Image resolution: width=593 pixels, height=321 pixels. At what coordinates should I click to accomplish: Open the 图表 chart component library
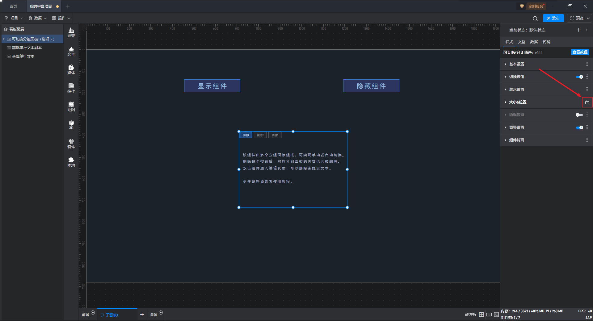[x=71, y=32]
